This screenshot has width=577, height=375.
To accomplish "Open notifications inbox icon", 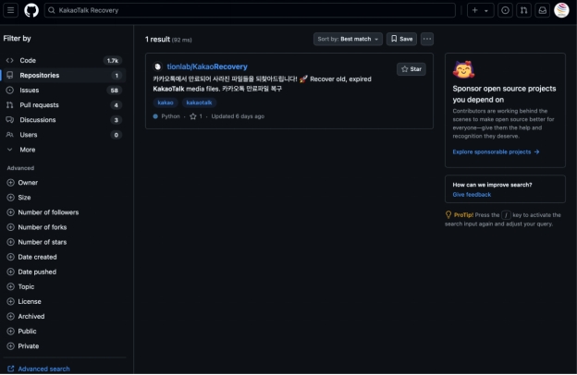I will (543, 10).
